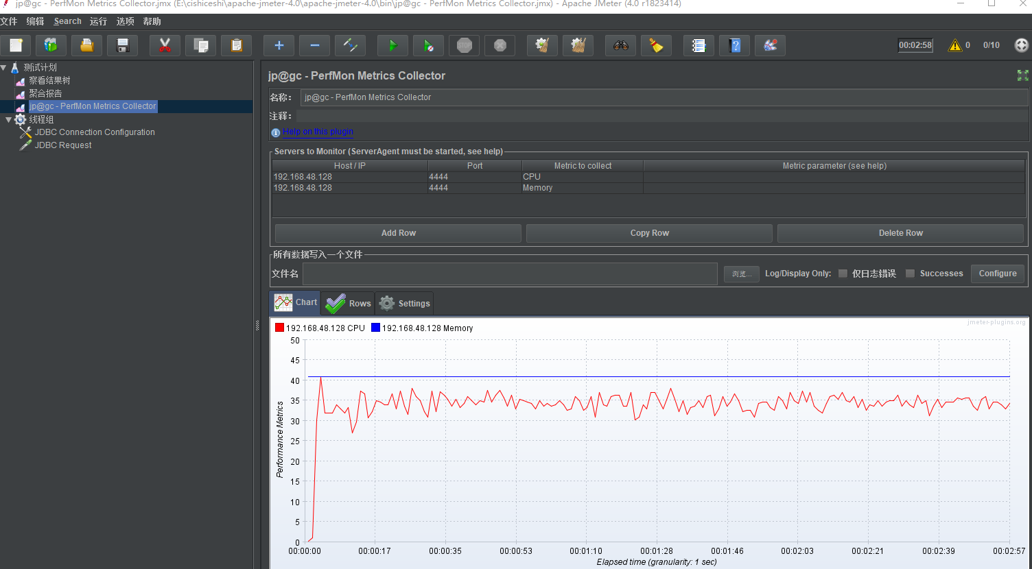
Task: Click the 00:02:58 elapsed time display
Action: 915,45
